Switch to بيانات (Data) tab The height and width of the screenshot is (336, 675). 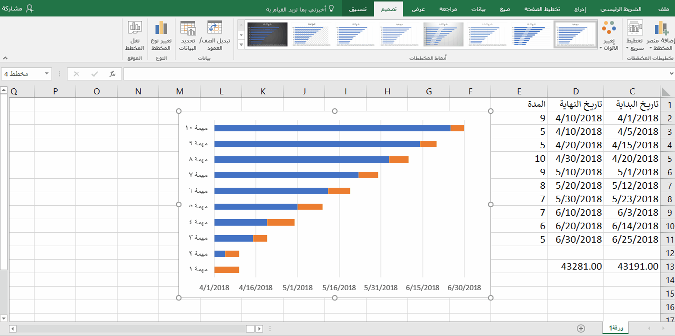478,9
